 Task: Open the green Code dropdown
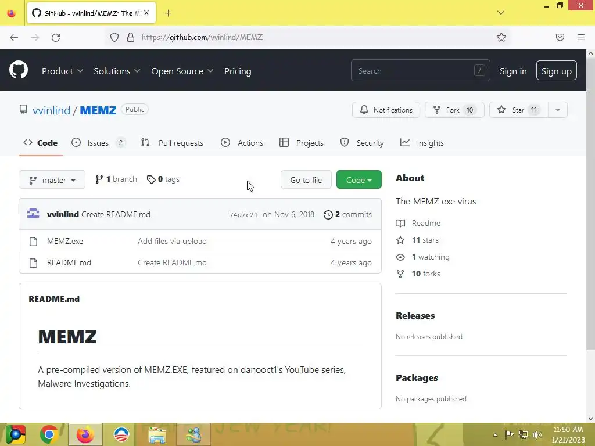[x=359, y=180]
